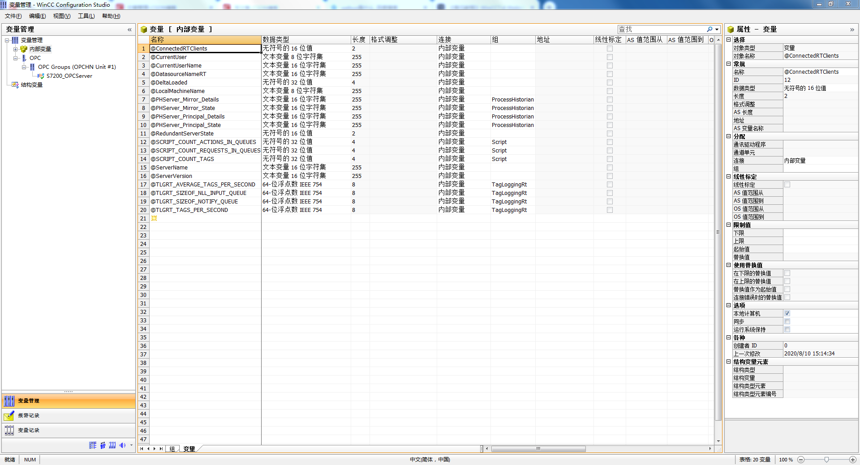Open the 帮助(H) menu
Image resolution: width=860 pixels, height=465 pixels.
click(x=111, y=16)
